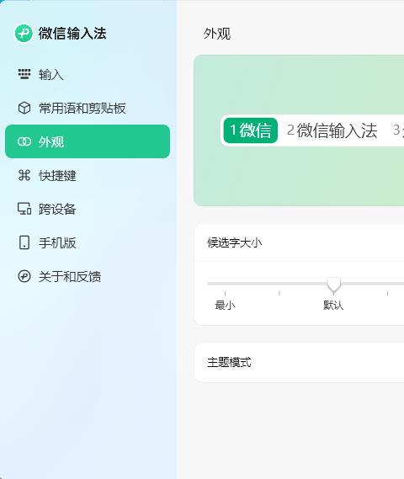Open 手机版 page in sidebar
The height and width of the screenshot is (479, 404).
(88, 242)
